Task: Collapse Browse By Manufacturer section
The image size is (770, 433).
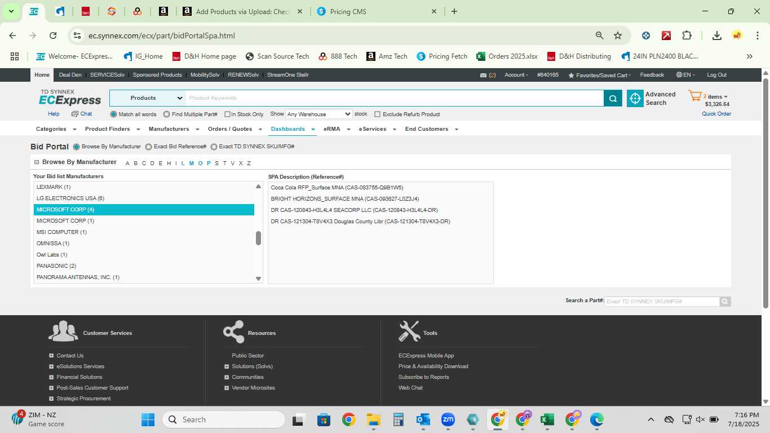Action: (37, 162)
